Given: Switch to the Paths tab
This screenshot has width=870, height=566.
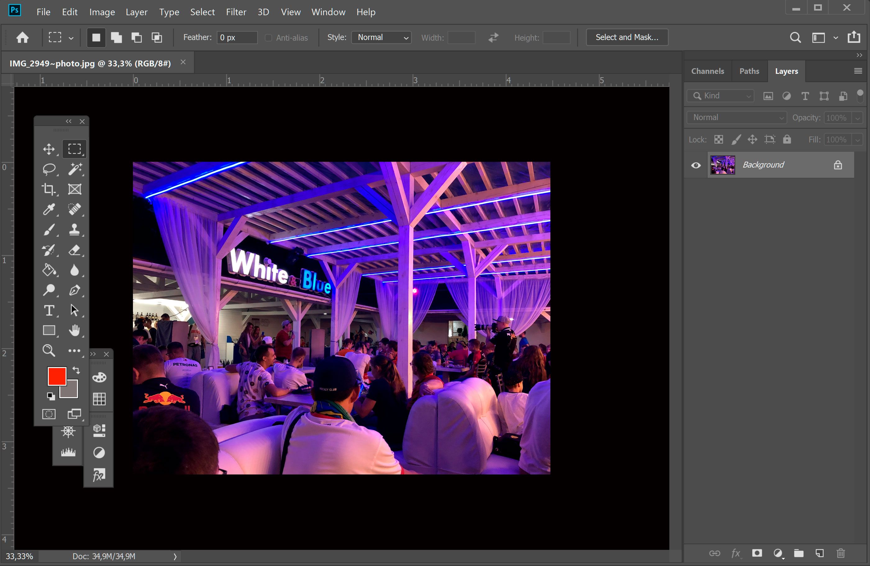Looking at the screenshot, I should click(x=749, y=71).
